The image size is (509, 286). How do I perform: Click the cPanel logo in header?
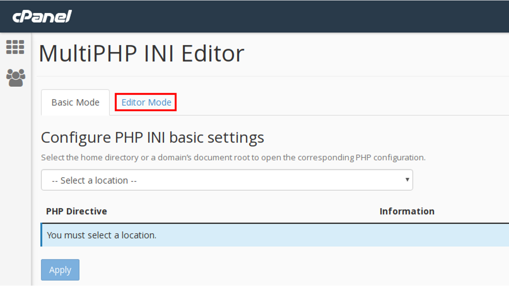coord(42,16)
